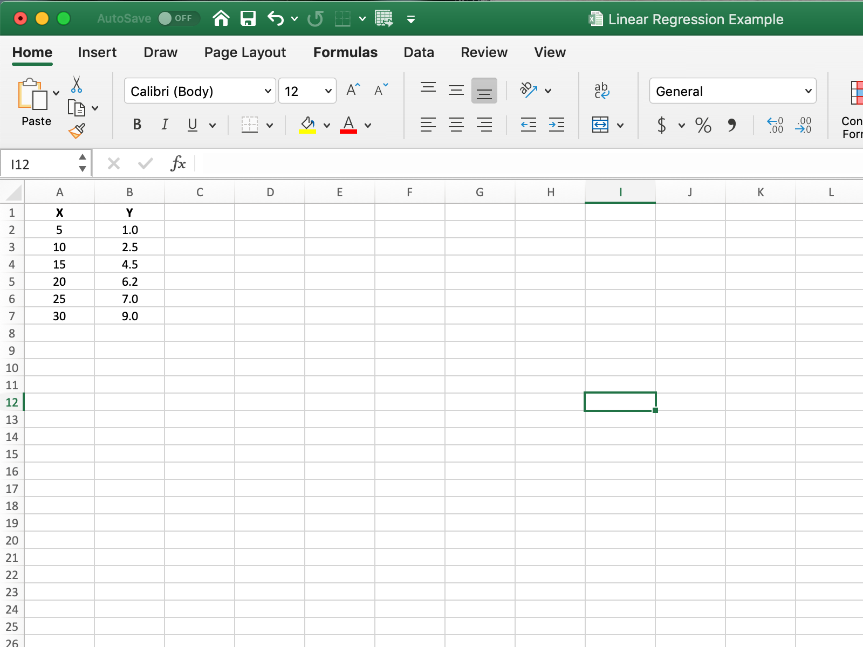
Task: Click the Center align text button
Action: (456, 125)
